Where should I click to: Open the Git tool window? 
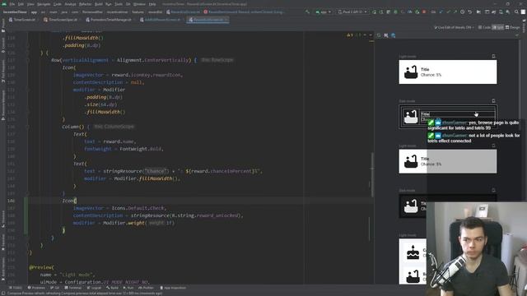(55, 288)
